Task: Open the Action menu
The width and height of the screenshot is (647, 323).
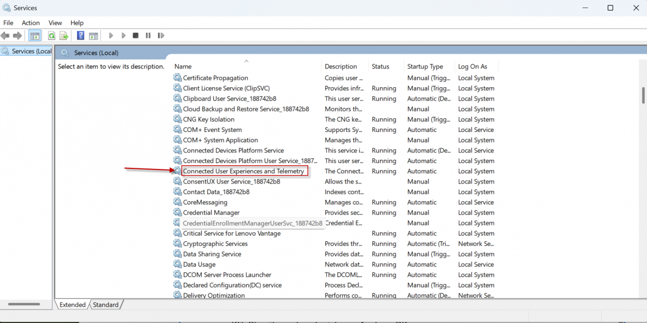Action: pos(31,23)
